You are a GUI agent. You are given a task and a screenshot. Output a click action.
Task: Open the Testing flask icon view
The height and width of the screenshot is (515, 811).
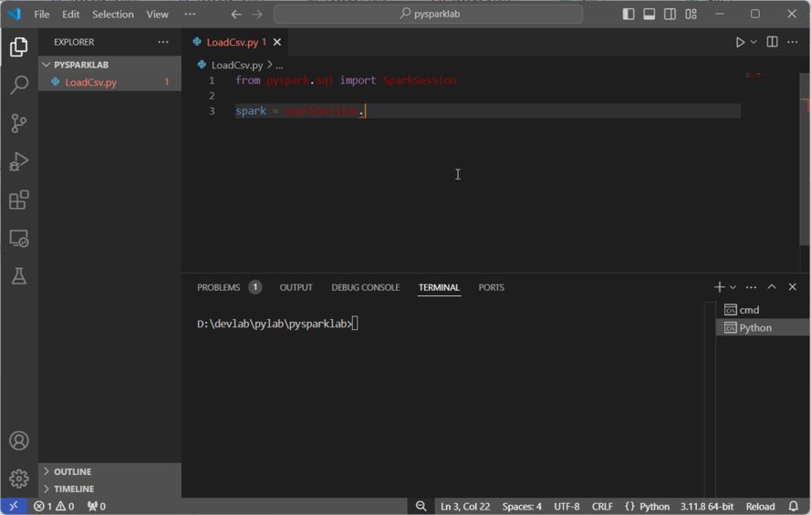point(18,276)
